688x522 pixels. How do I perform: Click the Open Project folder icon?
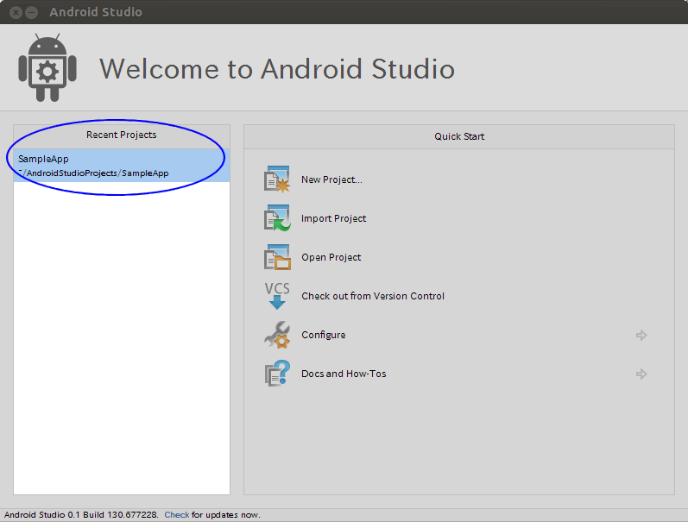point(277,256)
